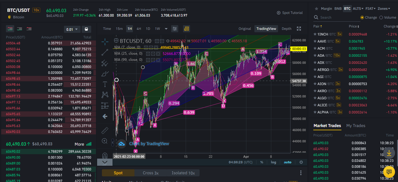
Task: Expand chart to fullscreen
Action: [299, 29]
